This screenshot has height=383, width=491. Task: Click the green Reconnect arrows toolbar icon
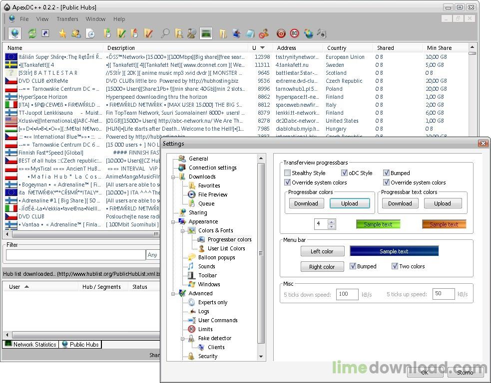32,33
